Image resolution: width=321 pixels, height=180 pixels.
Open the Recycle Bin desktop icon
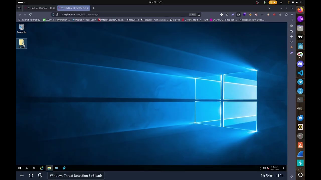(x=22, y=28)
